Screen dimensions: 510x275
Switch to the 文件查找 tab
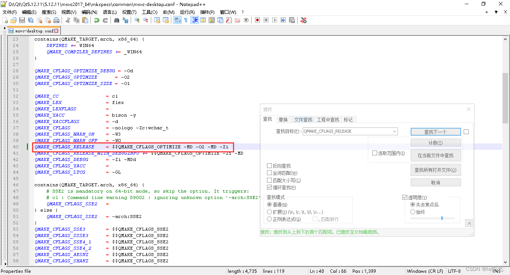[x=303, y=120]
